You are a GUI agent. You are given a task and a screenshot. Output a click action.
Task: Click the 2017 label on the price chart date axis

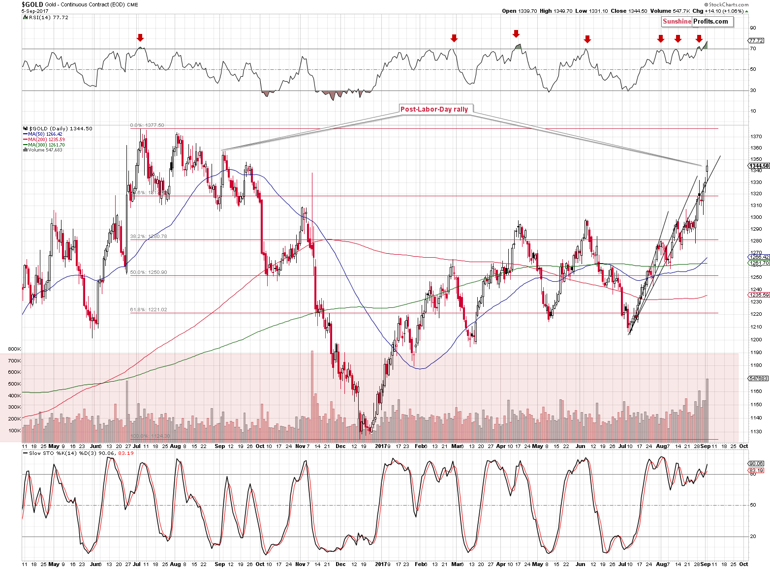coord(381,447)
